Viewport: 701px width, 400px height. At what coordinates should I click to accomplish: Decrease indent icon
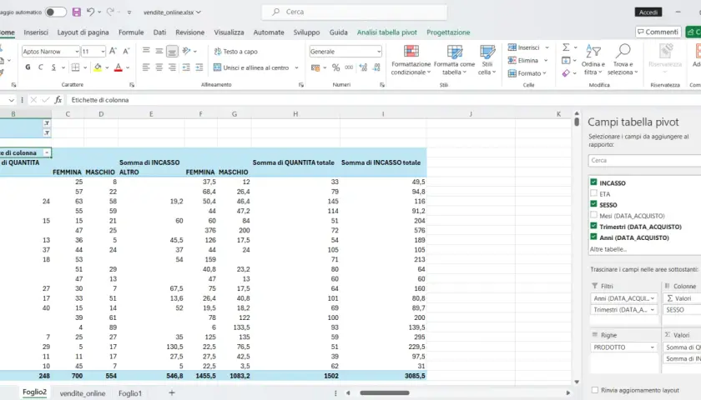186,67
